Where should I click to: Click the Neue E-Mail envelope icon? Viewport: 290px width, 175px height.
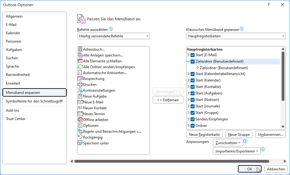pos(80,102)
